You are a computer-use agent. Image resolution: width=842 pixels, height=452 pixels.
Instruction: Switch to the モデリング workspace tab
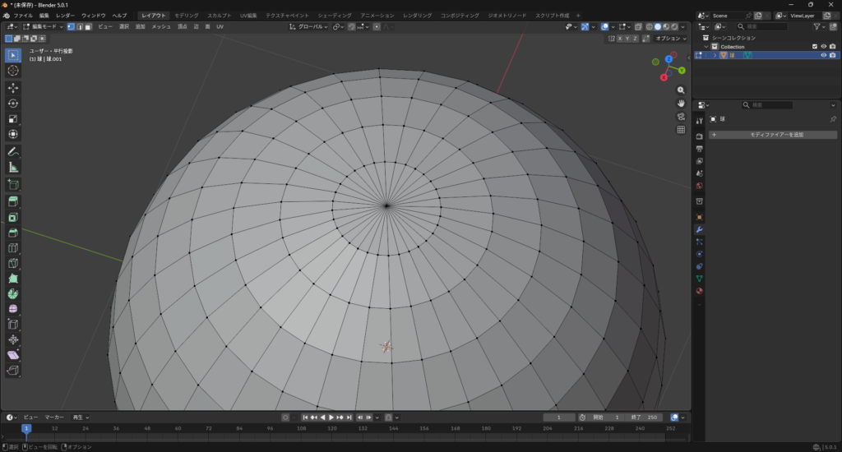coord(186,16)
